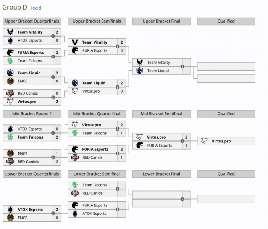Select qualified Virtus.pro entry in mid bracket

click(x=226, y=141)
